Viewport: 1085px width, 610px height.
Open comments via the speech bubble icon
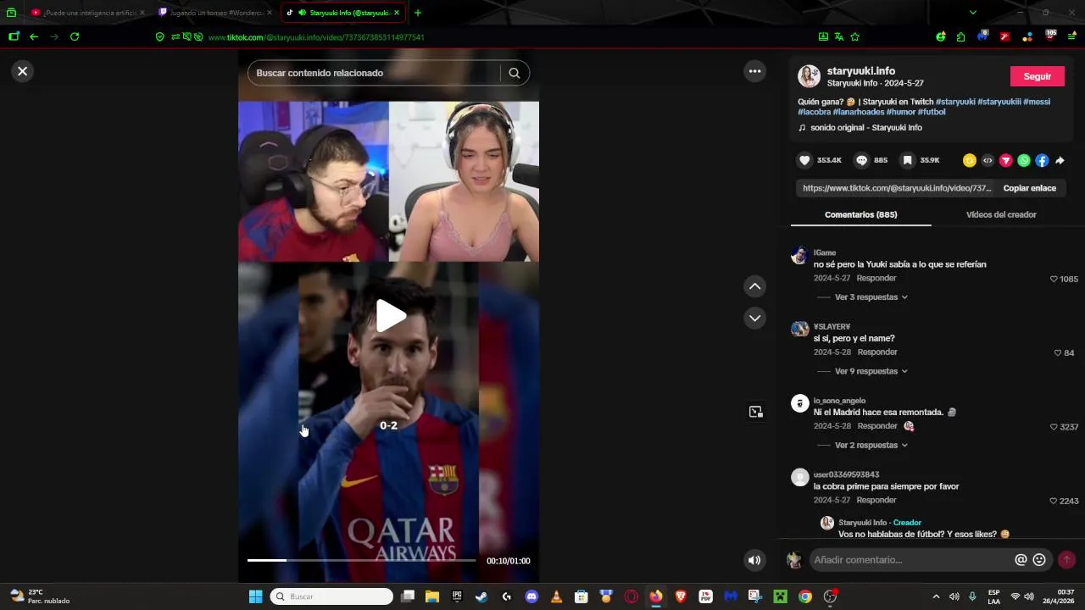[x=861, y=160]
